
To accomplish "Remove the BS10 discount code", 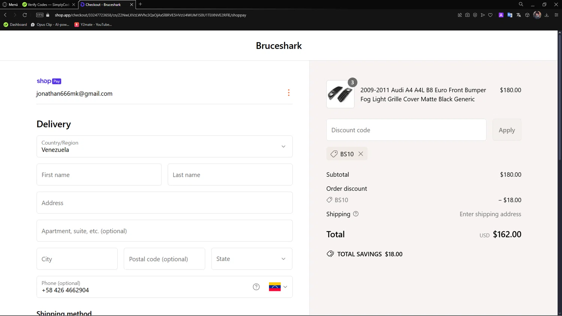I will 361,154.
